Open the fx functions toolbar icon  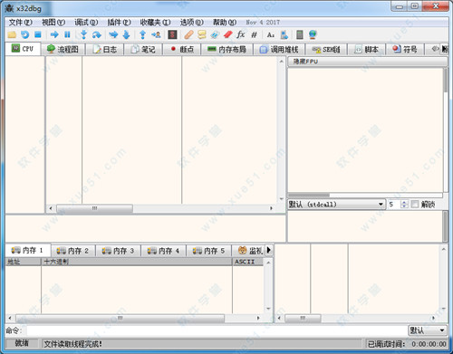(241, 34)
